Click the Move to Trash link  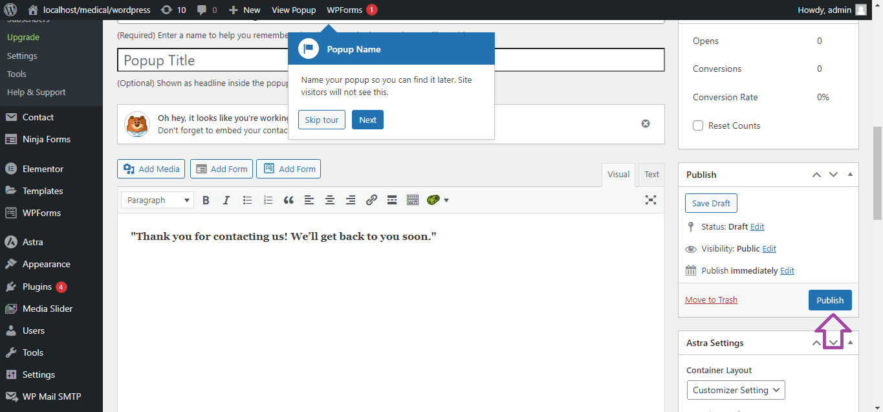tap(711, 299)
